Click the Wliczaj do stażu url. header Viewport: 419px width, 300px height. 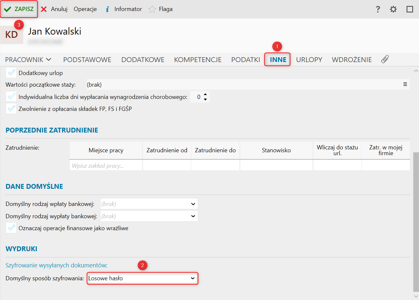[337, 150]
